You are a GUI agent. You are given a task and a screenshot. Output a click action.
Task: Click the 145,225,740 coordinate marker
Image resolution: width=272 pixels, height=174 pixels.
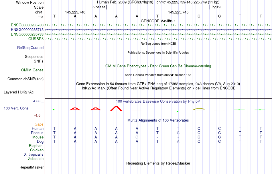click(x=75, y=12)
